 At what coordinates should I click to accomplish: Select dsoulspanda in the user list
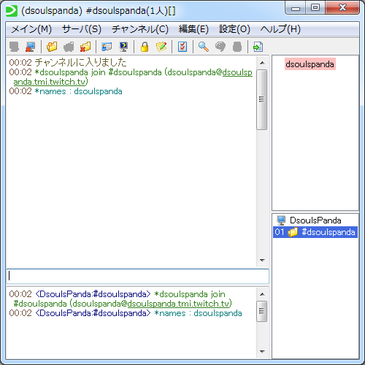coord(310,64)
